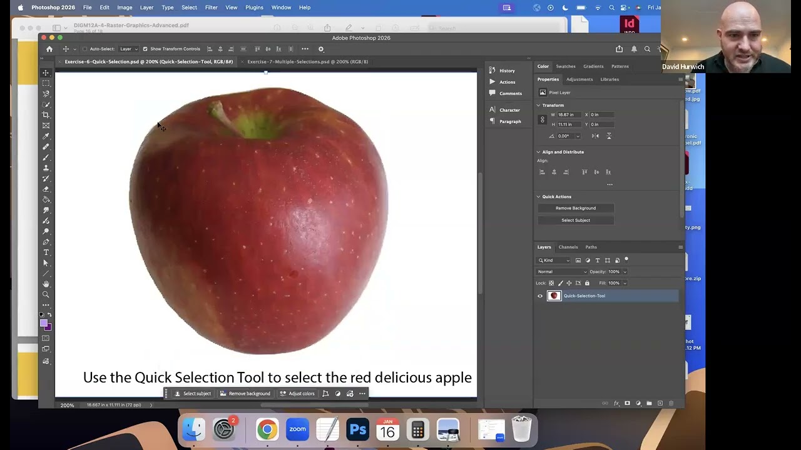This screenshot has width=801, height=450.
Task: Add a layer style with fx icon
Action: 616,403
